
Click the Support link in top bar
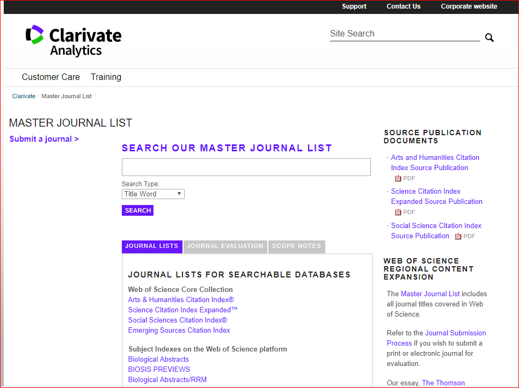(x=354, y=6)
